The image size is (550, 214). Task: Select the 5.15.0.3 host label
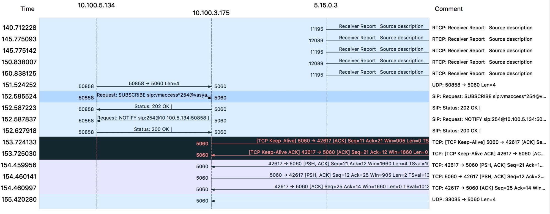click(326, 5)
